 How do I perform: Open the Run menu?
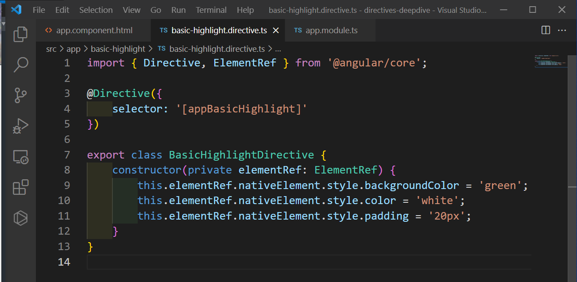point(178,10)
